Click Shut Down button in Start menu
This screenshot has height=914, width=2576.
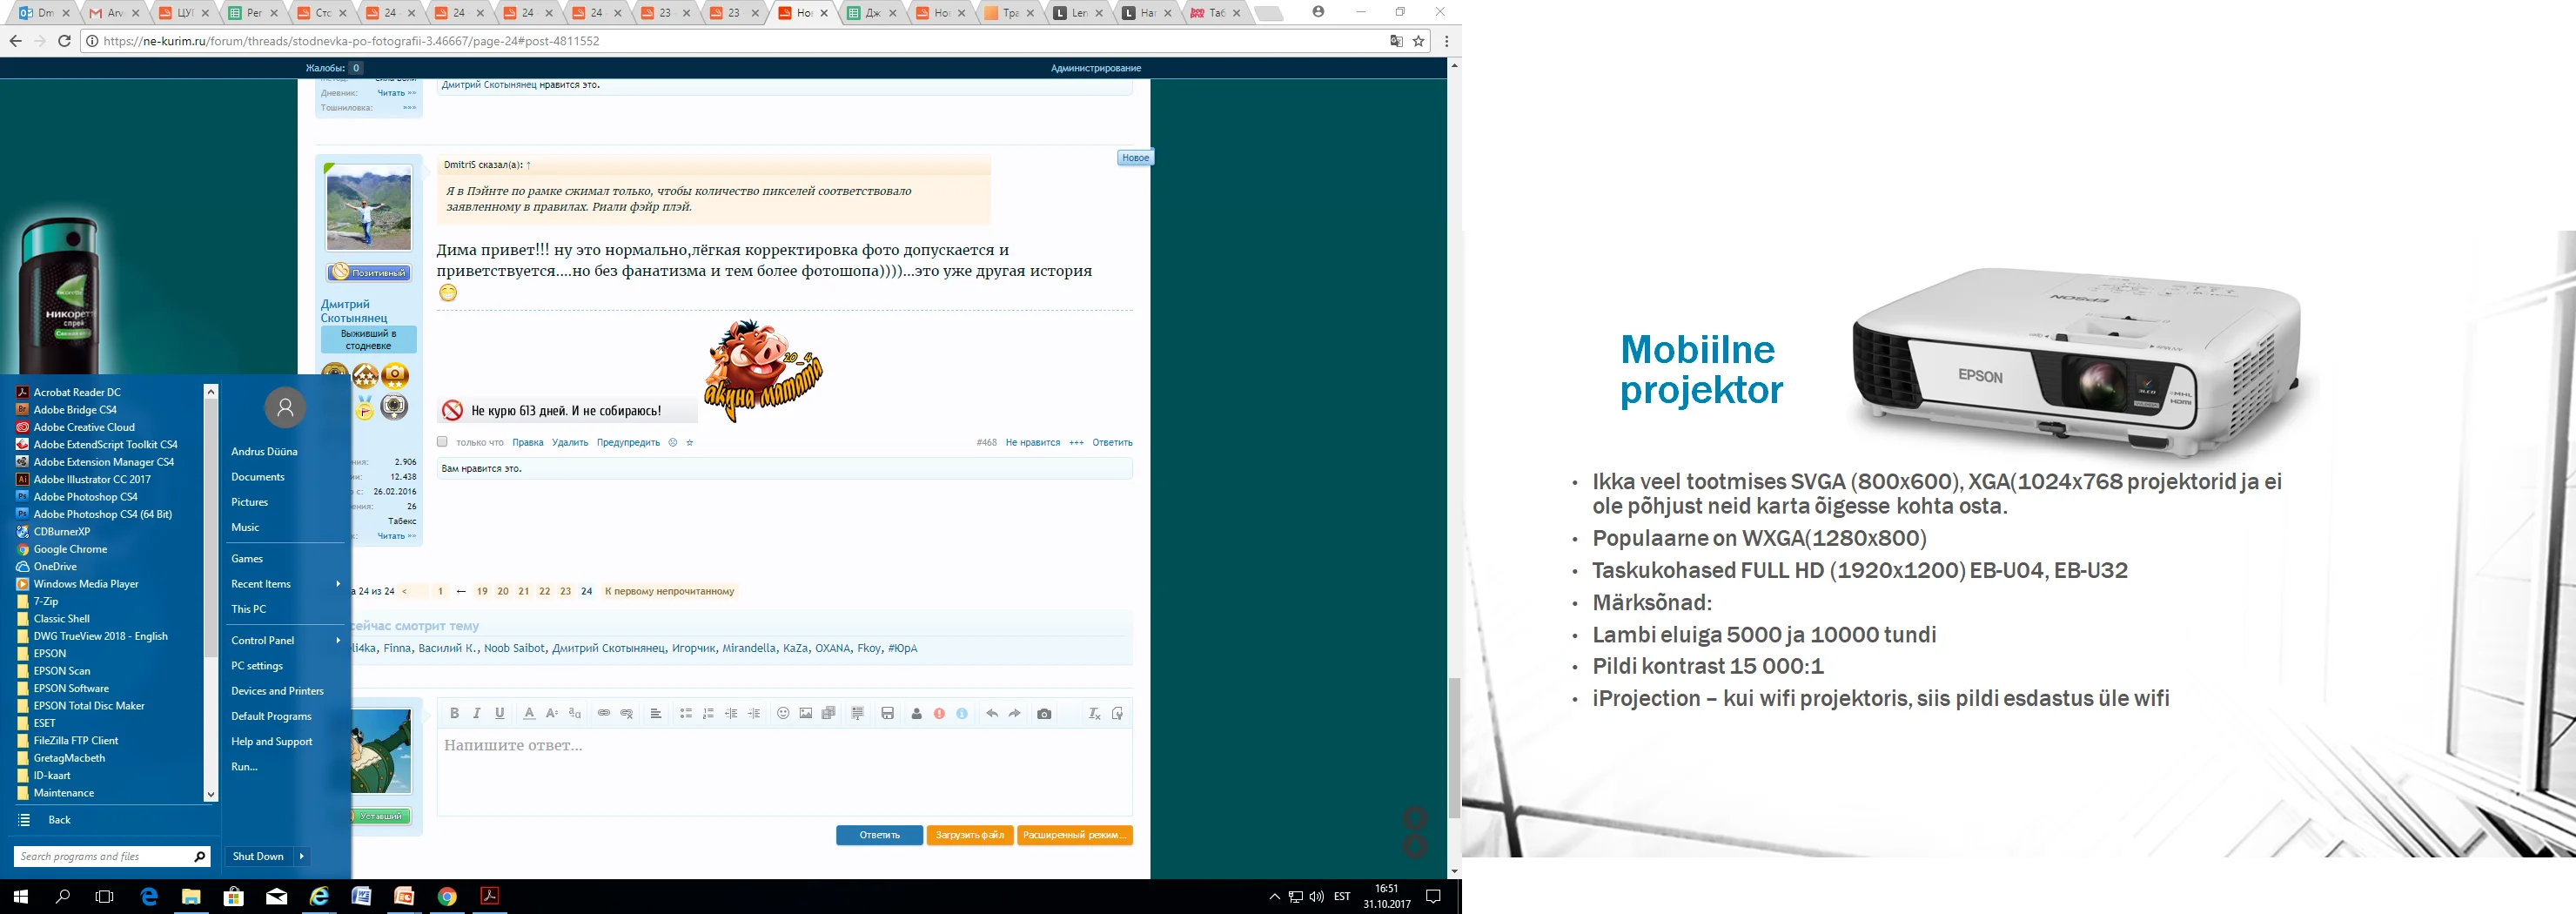[258, 856]
